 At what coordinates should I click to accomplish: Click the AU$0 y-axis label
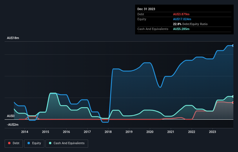[11, 116]
